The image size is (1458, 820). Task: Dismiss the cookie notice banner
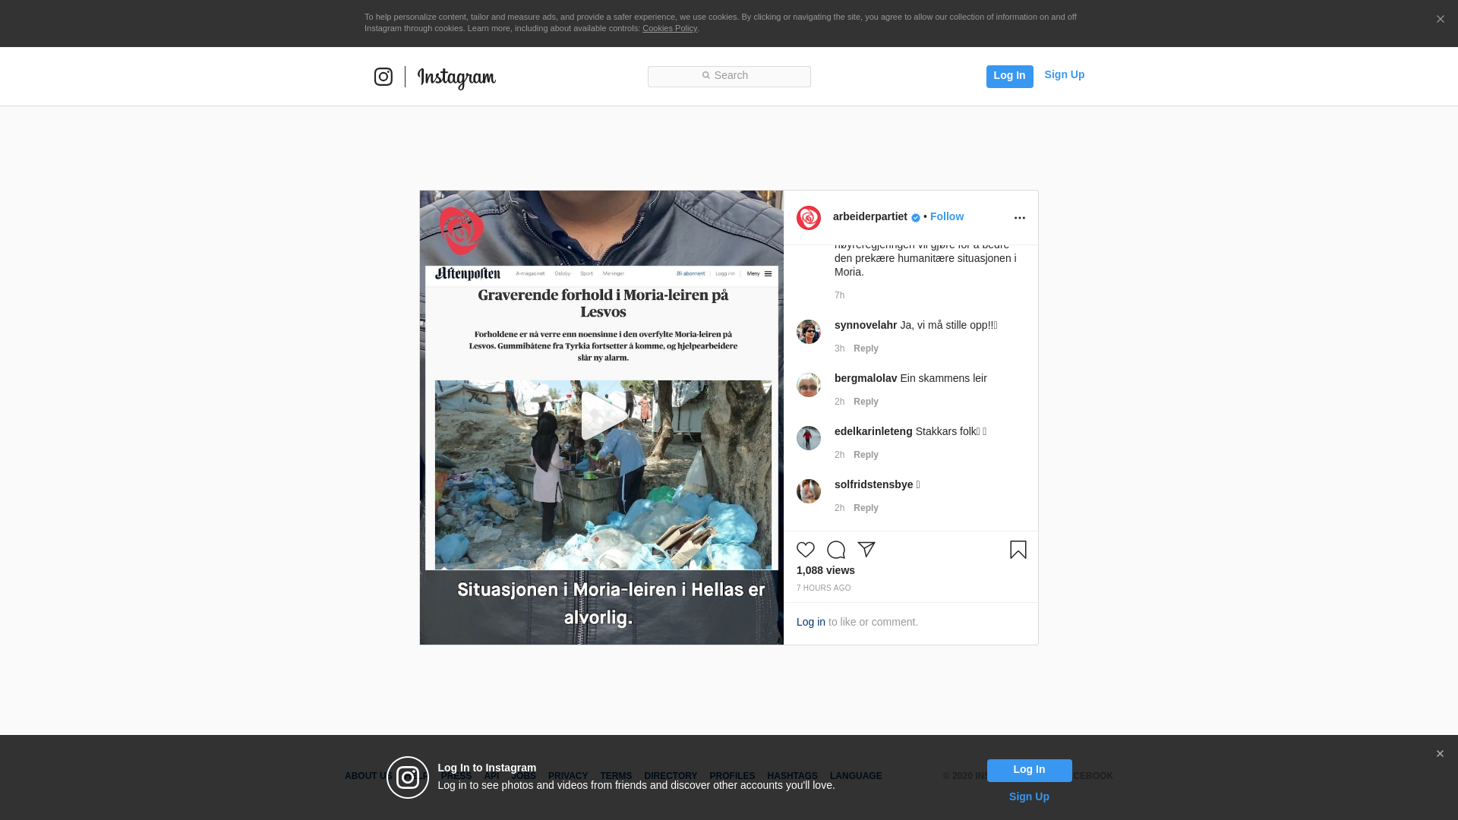point(1440,20)
